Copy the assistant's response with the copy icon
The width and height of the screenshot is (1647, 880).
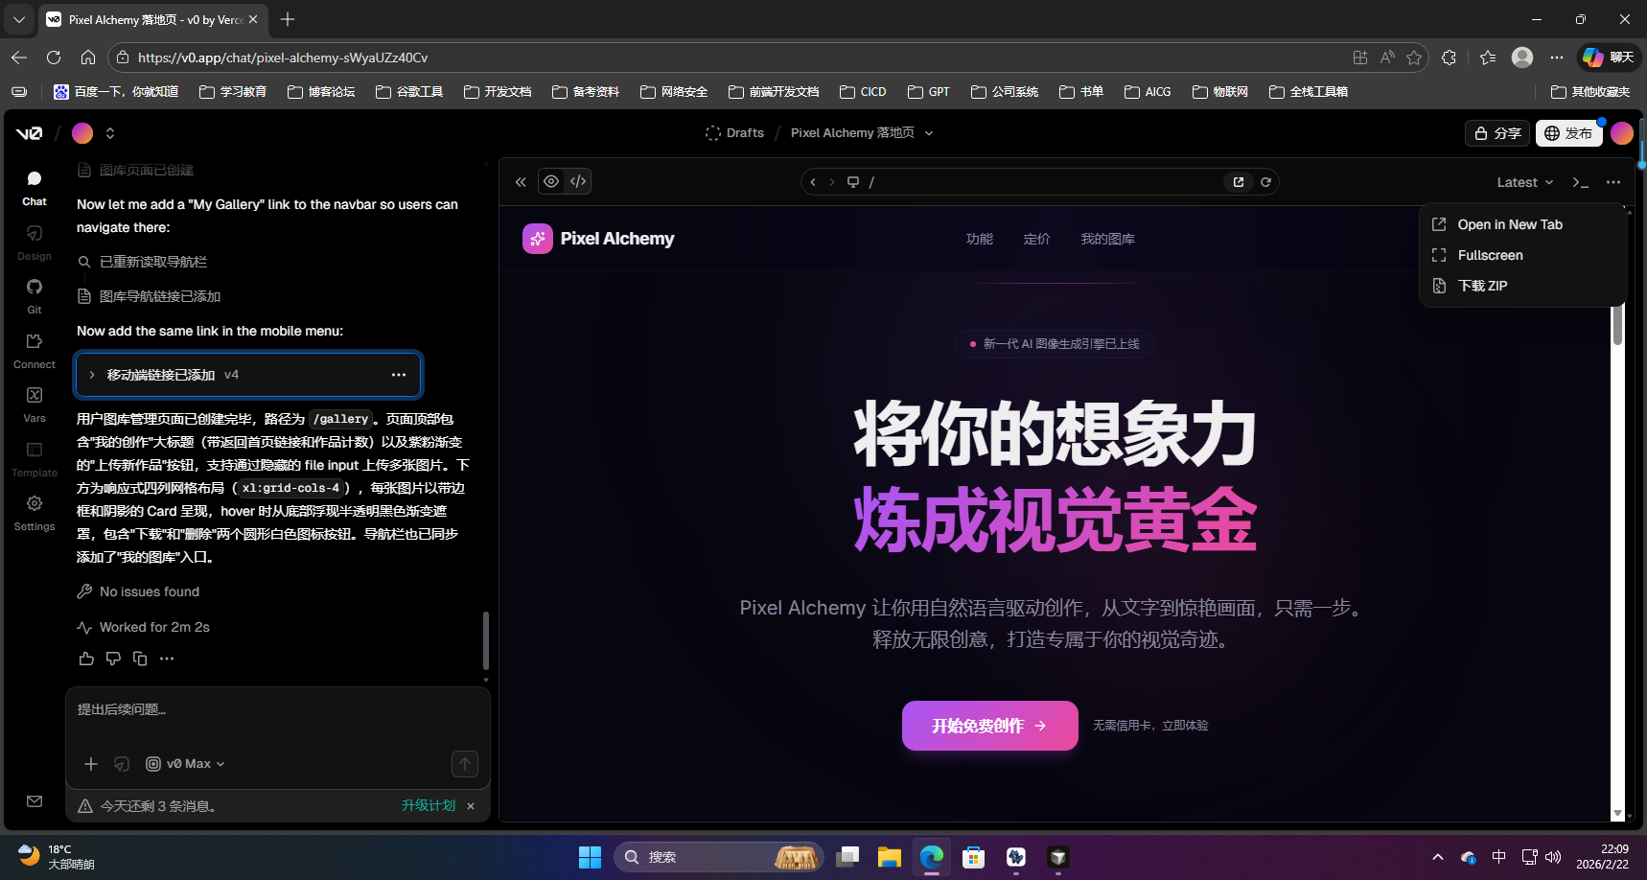140,659
